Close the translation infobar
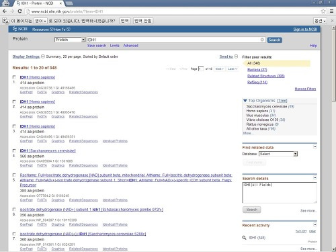Screen dimensions: 336x252 pyautogui.click(x=332, y=21)
